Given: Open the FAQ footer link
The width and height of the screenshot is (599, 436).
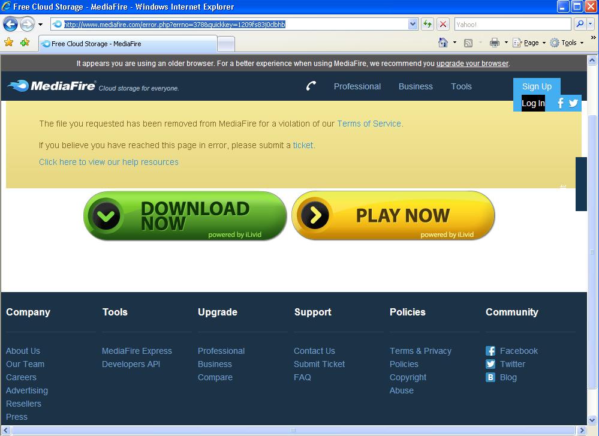Looking at the screenshot, I should pyautogui.click(x=302, y=377).
